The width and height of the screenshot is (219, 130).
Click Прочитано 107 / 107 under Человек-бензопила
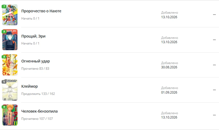[37, 119]
